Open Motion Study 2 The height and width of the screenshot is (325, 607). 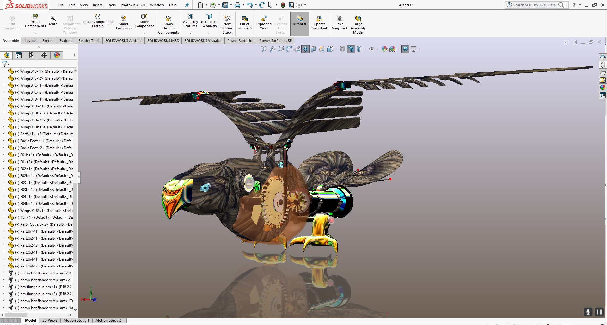tap(108, 320)
